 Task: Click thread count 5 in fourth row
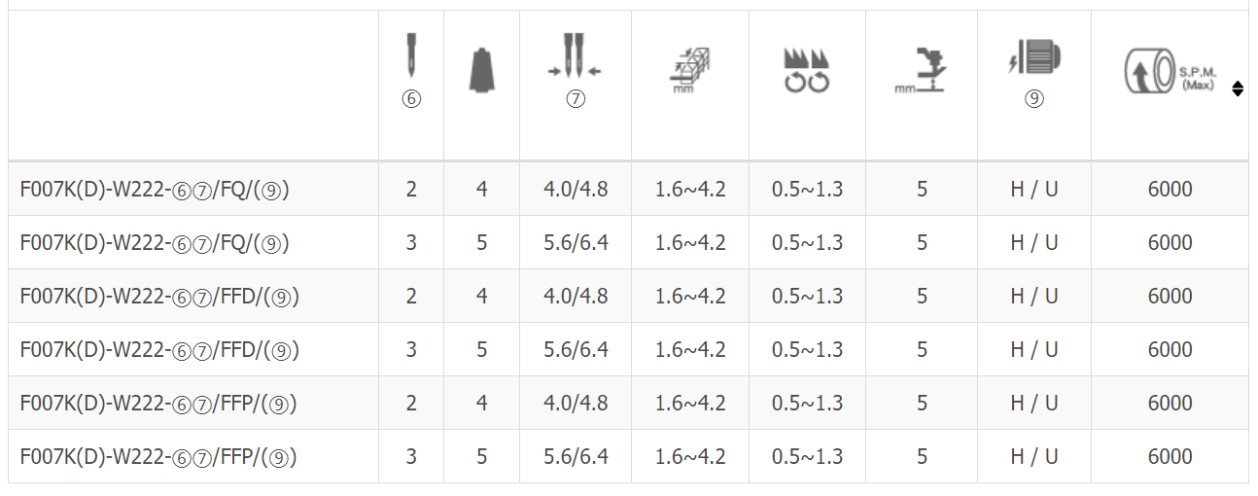click(x=482, y=349)
